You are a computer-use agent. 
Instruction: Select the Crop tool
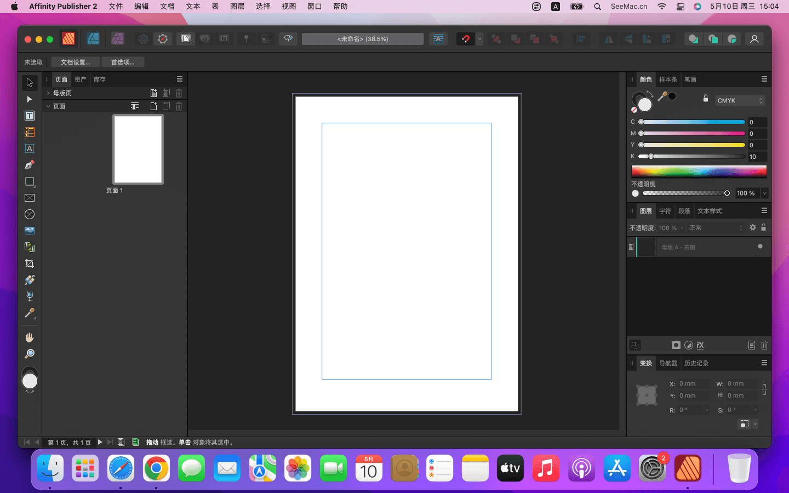pyautogui.click(x=30, y=263)
